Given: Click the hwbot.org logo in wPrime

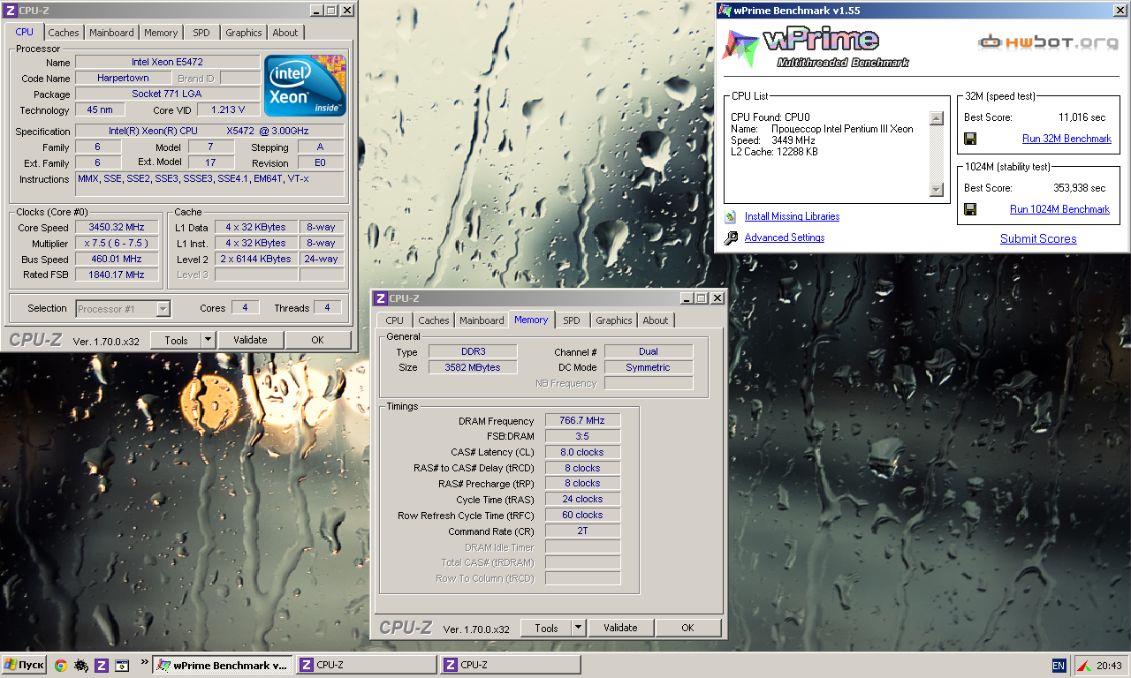Looking at the screenshot, I should [x=1048, y=41].
